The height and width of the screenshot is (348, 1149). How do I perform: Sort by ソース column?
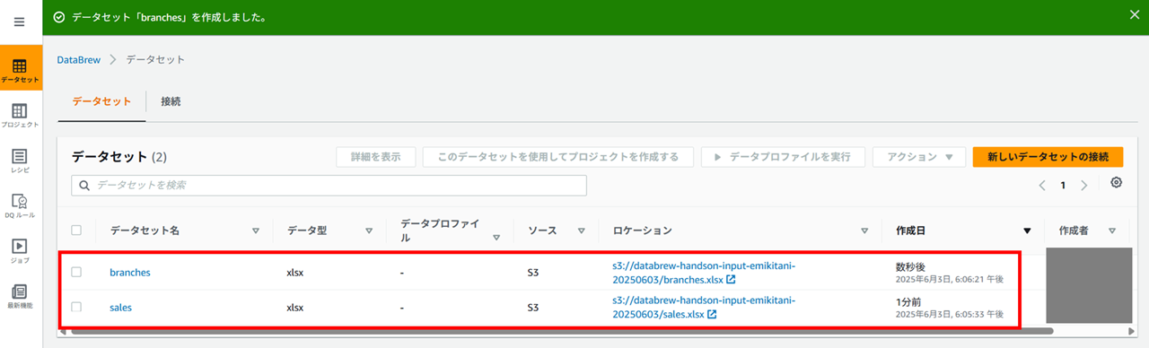click(581, 231)
